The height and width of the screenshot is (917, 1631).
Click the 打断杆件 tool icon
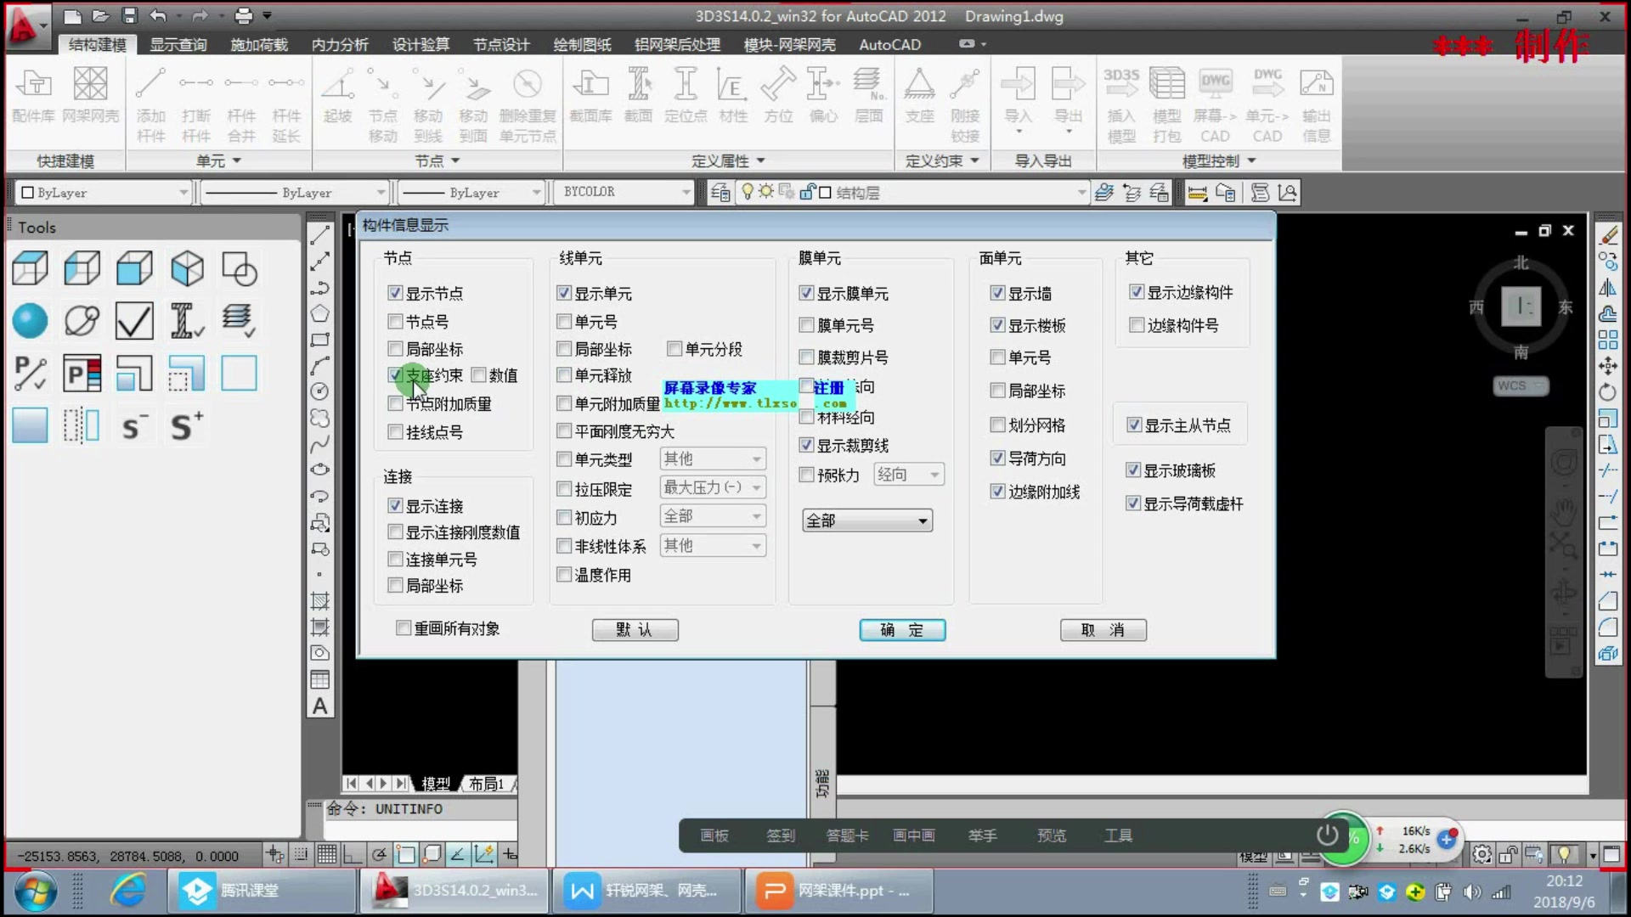(195, 98)
